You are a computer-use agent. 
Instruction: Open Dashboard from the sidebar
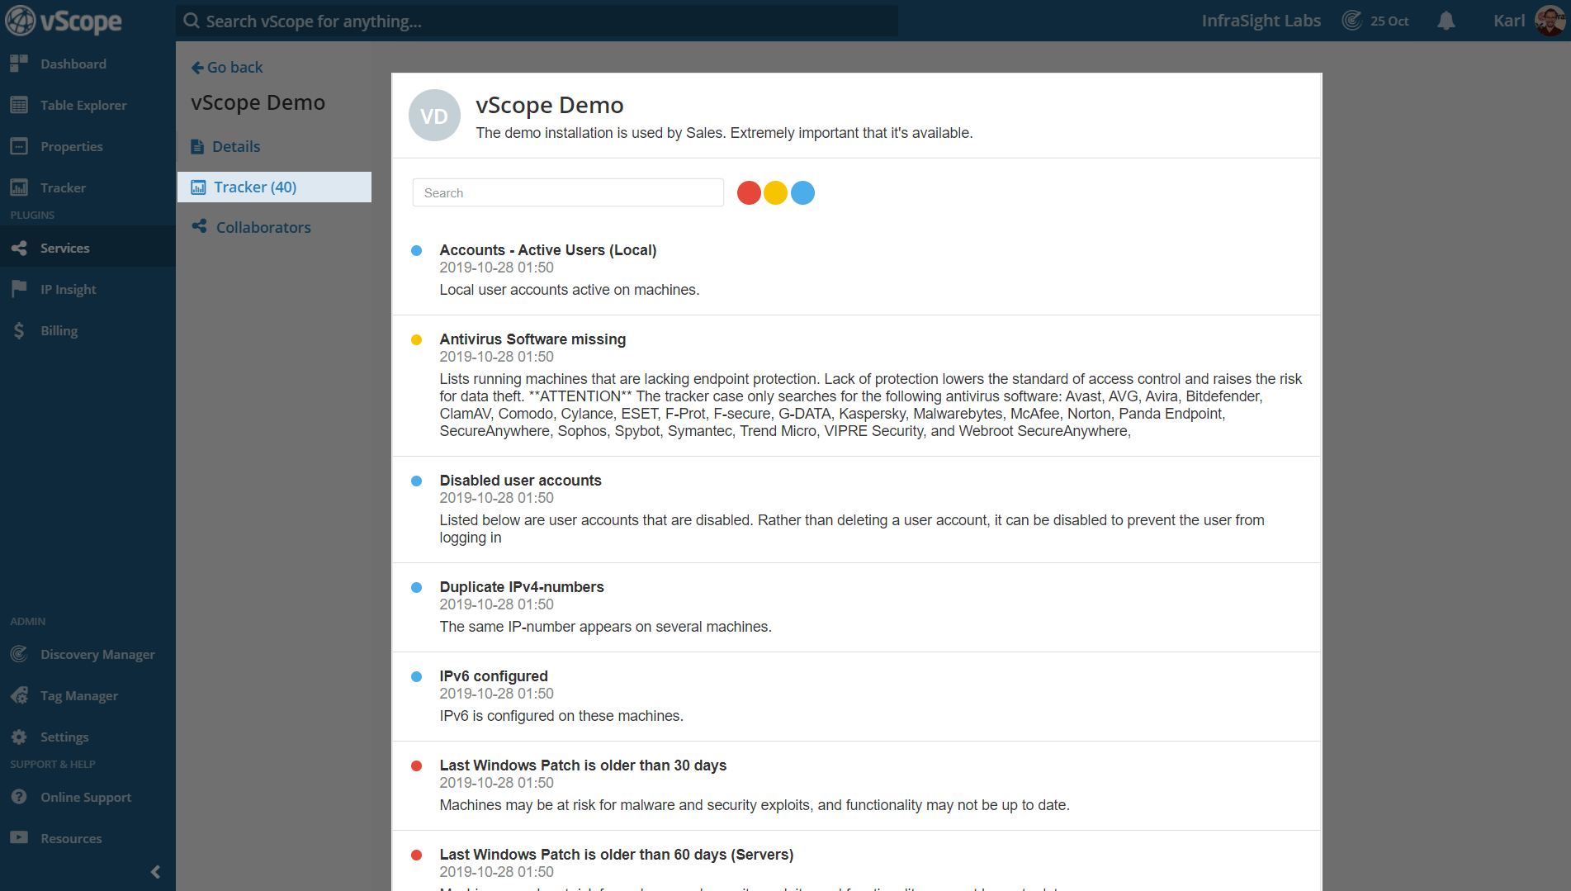pos(73,64)
